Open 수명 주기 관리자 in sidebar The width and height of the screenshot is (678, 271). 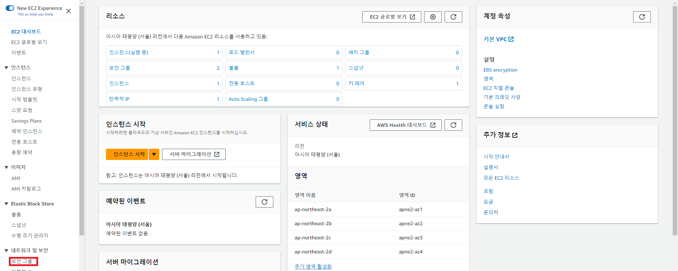click(x=30, y=235)
